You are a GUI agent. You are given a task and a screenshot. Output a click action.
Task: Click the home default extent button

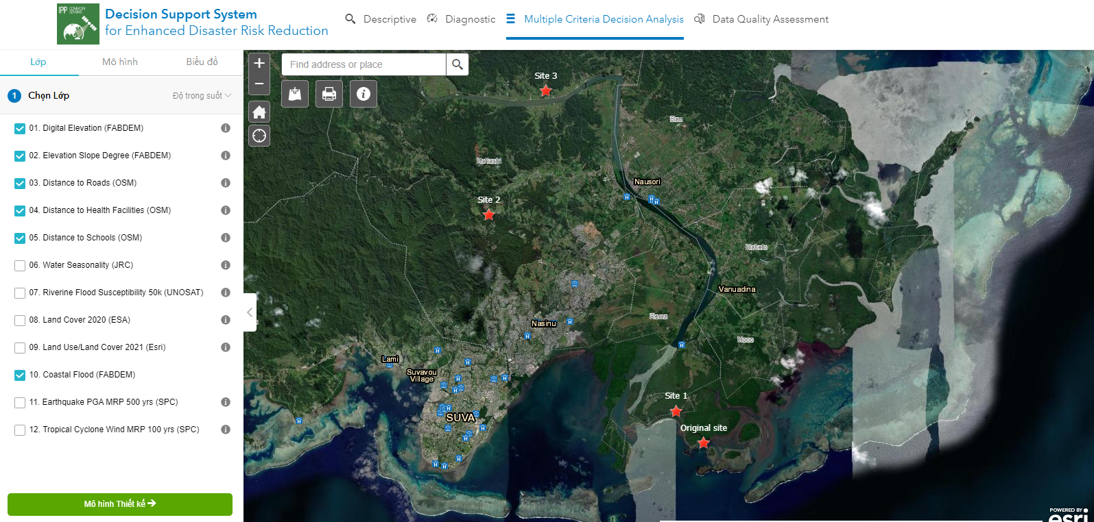259,112
